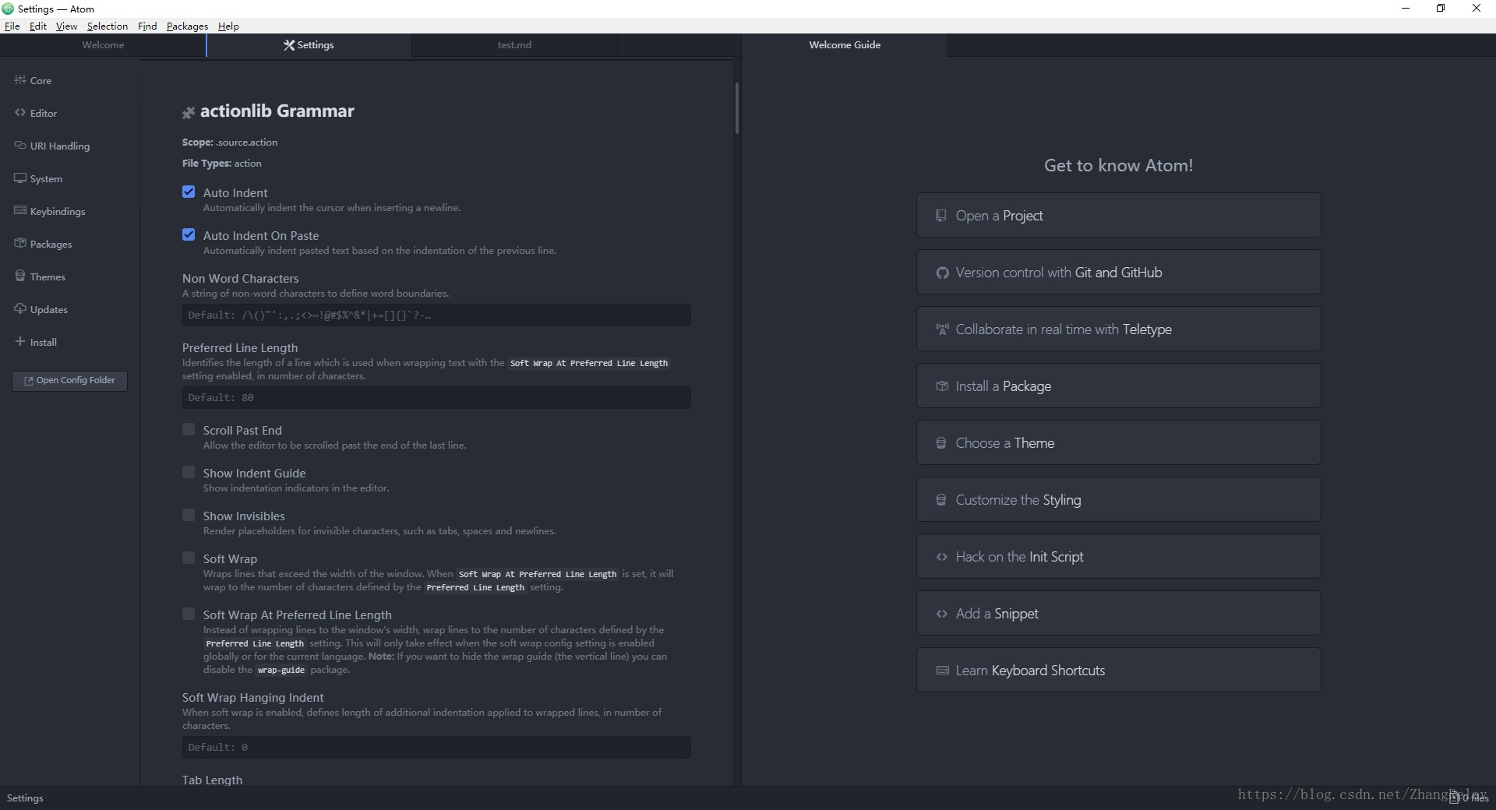Viewport: 1496px width, 810px height.
Task: Switch to the test.md tab
Action: 514,45
